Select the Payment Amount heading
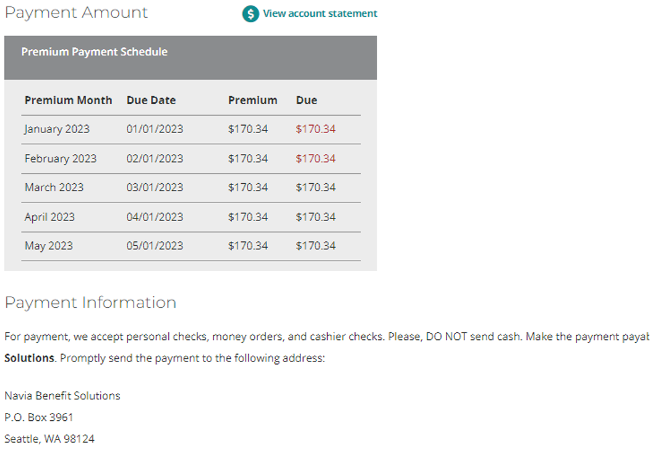 point(76,12)
